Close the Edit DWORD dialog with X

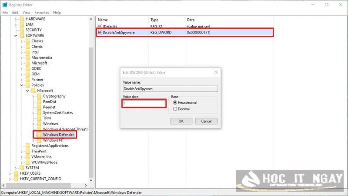coord(216,72)
